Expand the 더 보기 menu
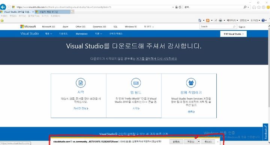Viewport: 270px width, 145px height. tap(149, 27)
